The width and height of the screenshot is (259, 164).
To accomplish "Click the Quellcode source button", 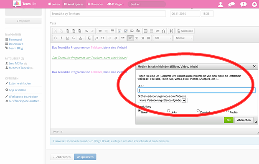I will [185, 31].
